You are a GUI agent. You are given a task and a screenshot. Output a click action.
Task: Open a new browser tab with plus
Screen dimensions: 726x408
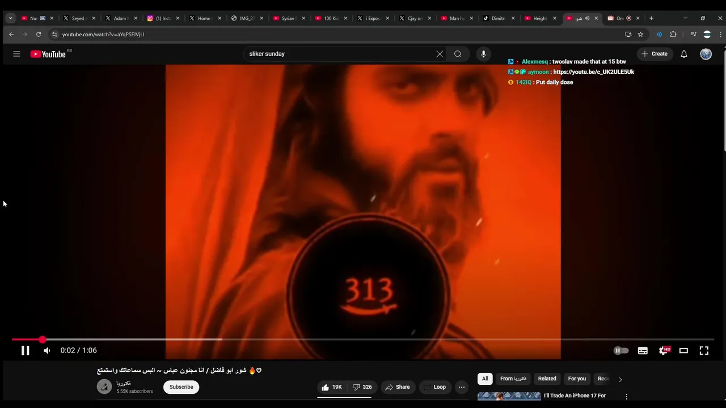[x=651, y=18]
